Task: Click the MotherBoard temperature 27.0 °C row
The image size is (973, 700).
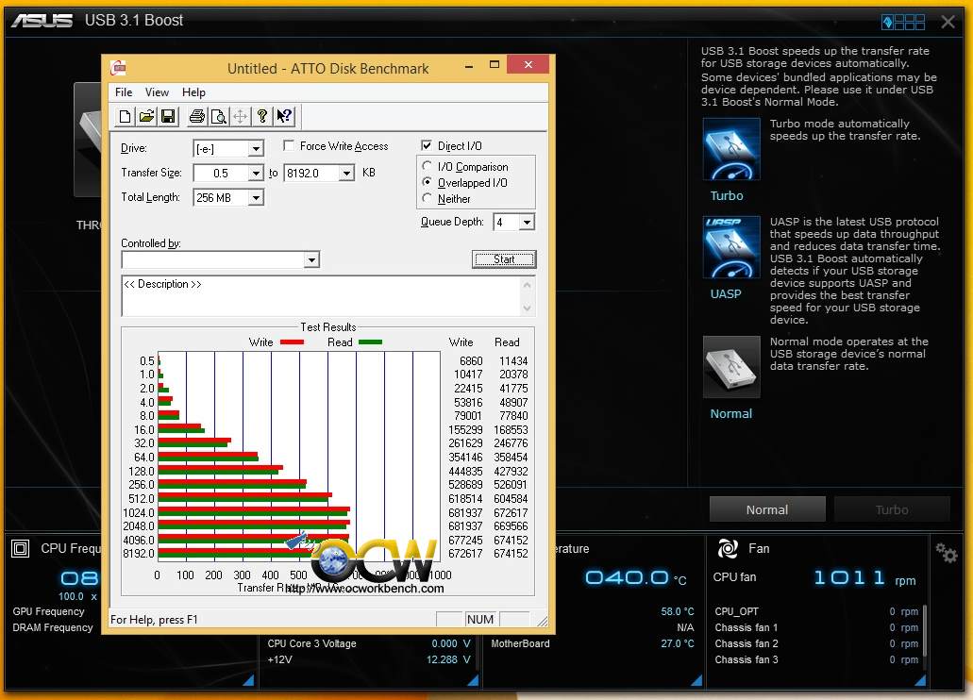Action: click(x=593, y=643)
